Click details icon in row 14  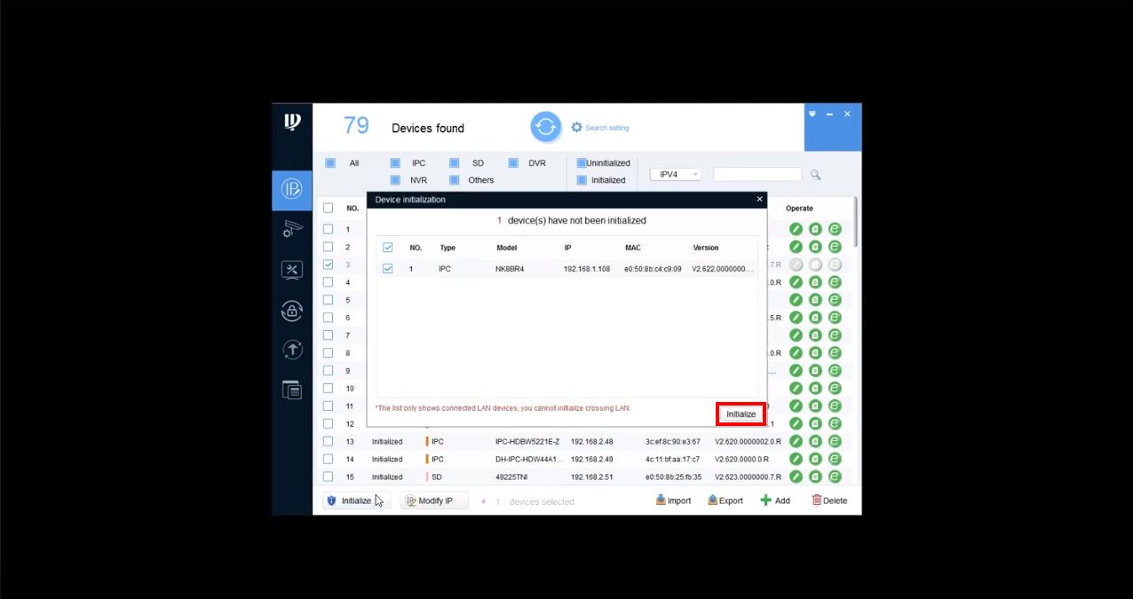coord(815,459)
